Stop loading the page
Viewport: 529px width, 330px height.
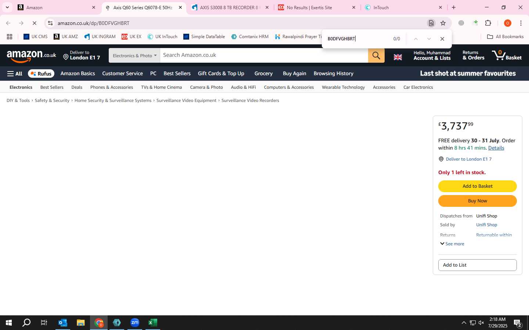[x=35, y=23]
